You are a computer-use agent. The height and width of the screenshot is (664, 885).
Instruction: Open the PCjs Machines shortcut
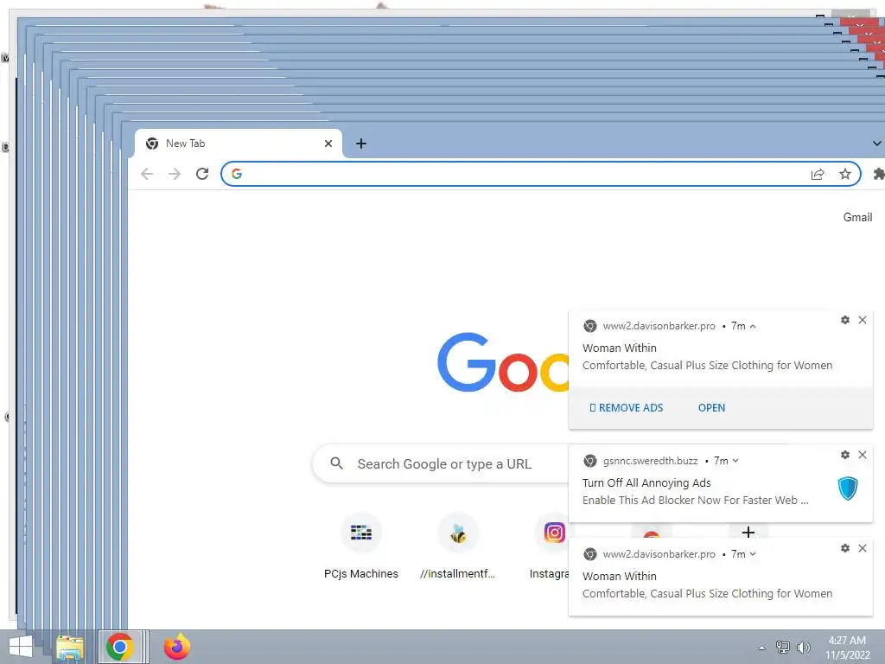tap(360, 545)
